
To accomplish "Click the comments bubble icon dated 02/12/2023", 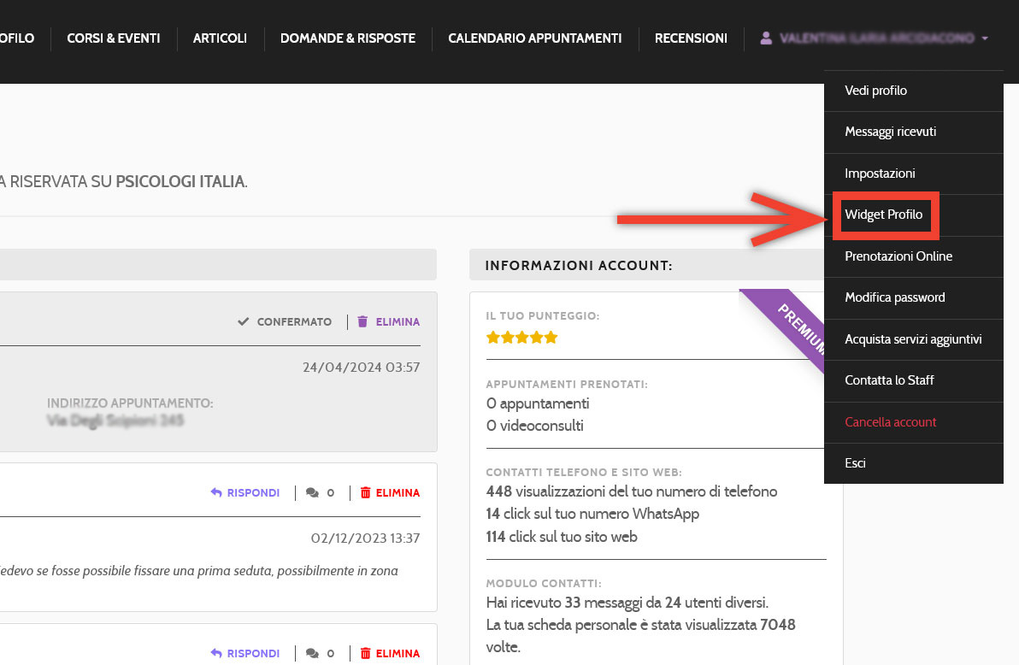I will coord(312,493).
